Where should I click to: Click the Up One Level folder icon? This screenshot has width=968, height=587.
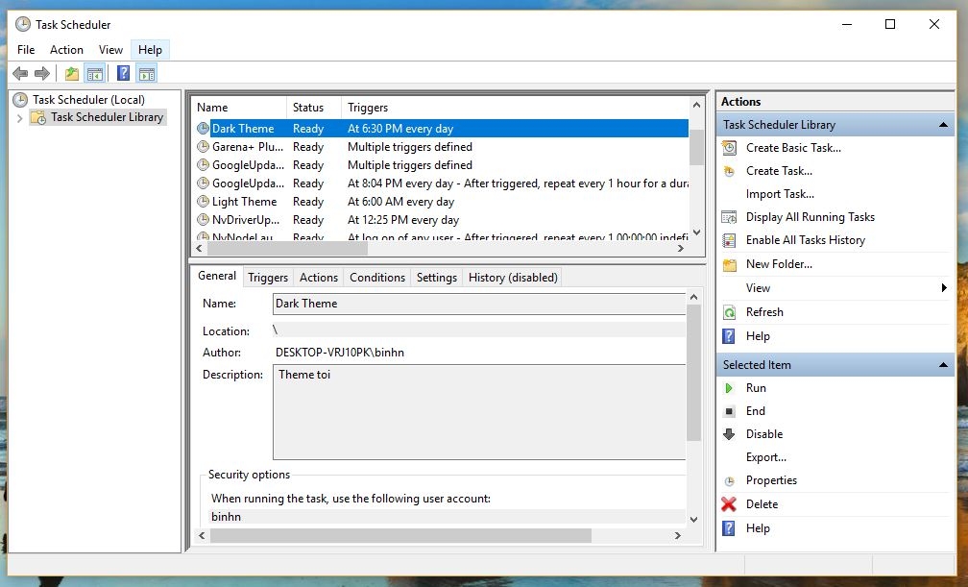[72, 73]
